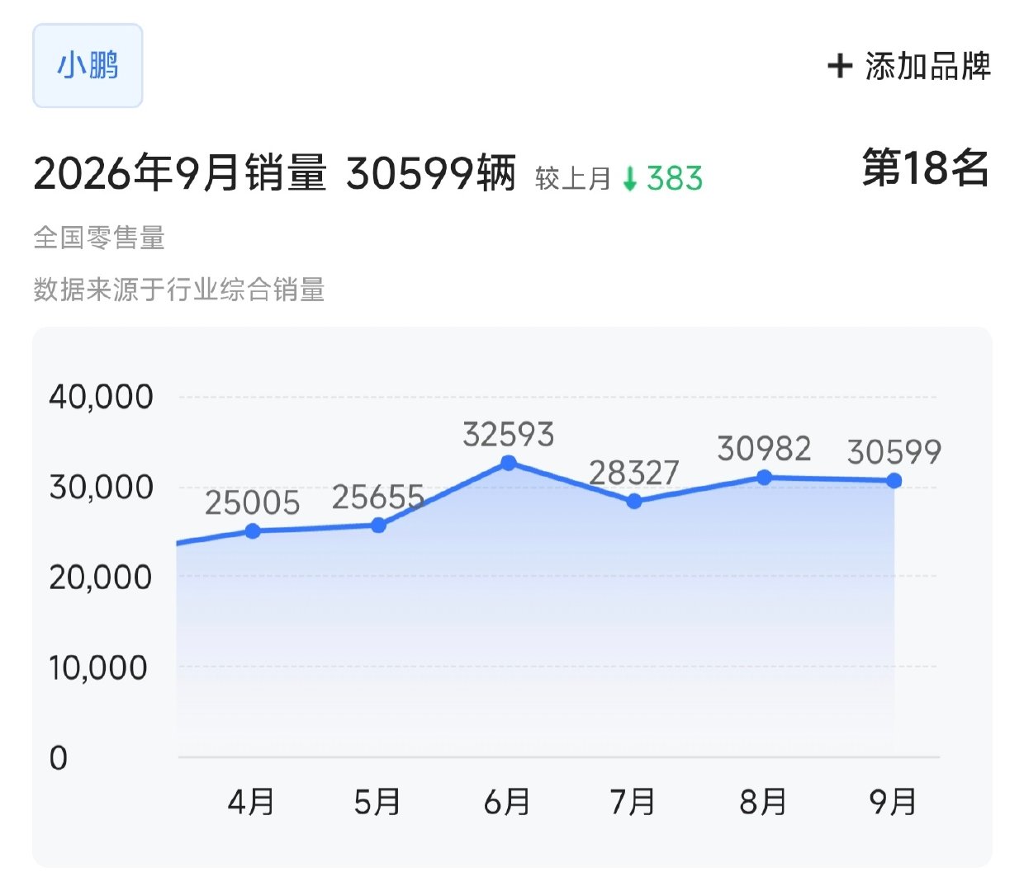
Task: Click the 8月 axis label
Action: 763,801
